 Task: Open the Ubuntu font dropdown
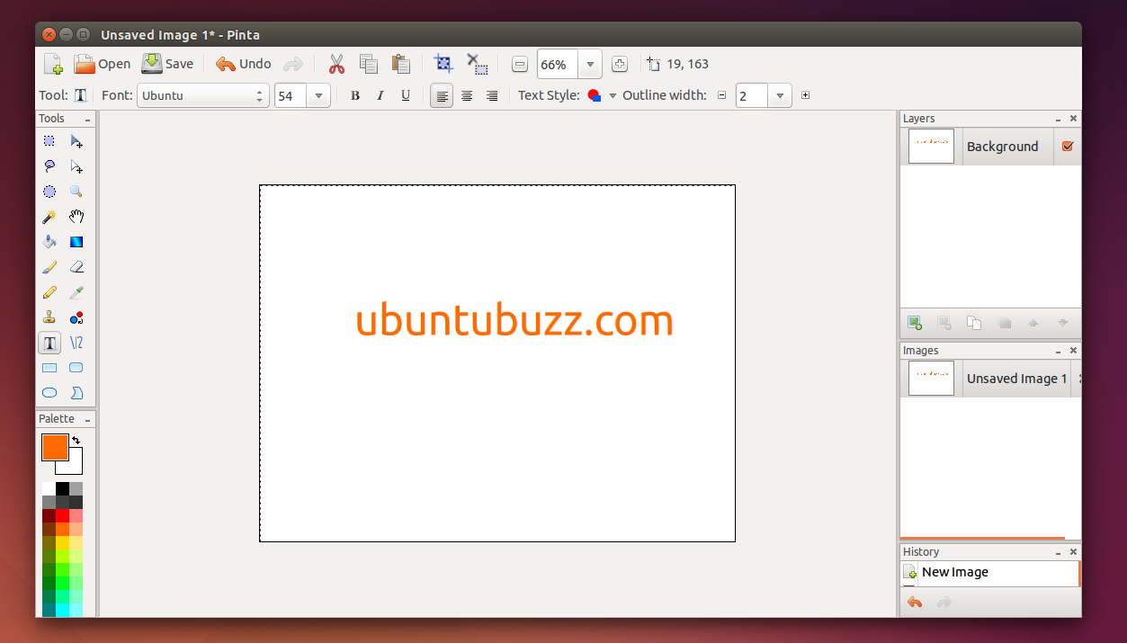click(x=202, y=95)
